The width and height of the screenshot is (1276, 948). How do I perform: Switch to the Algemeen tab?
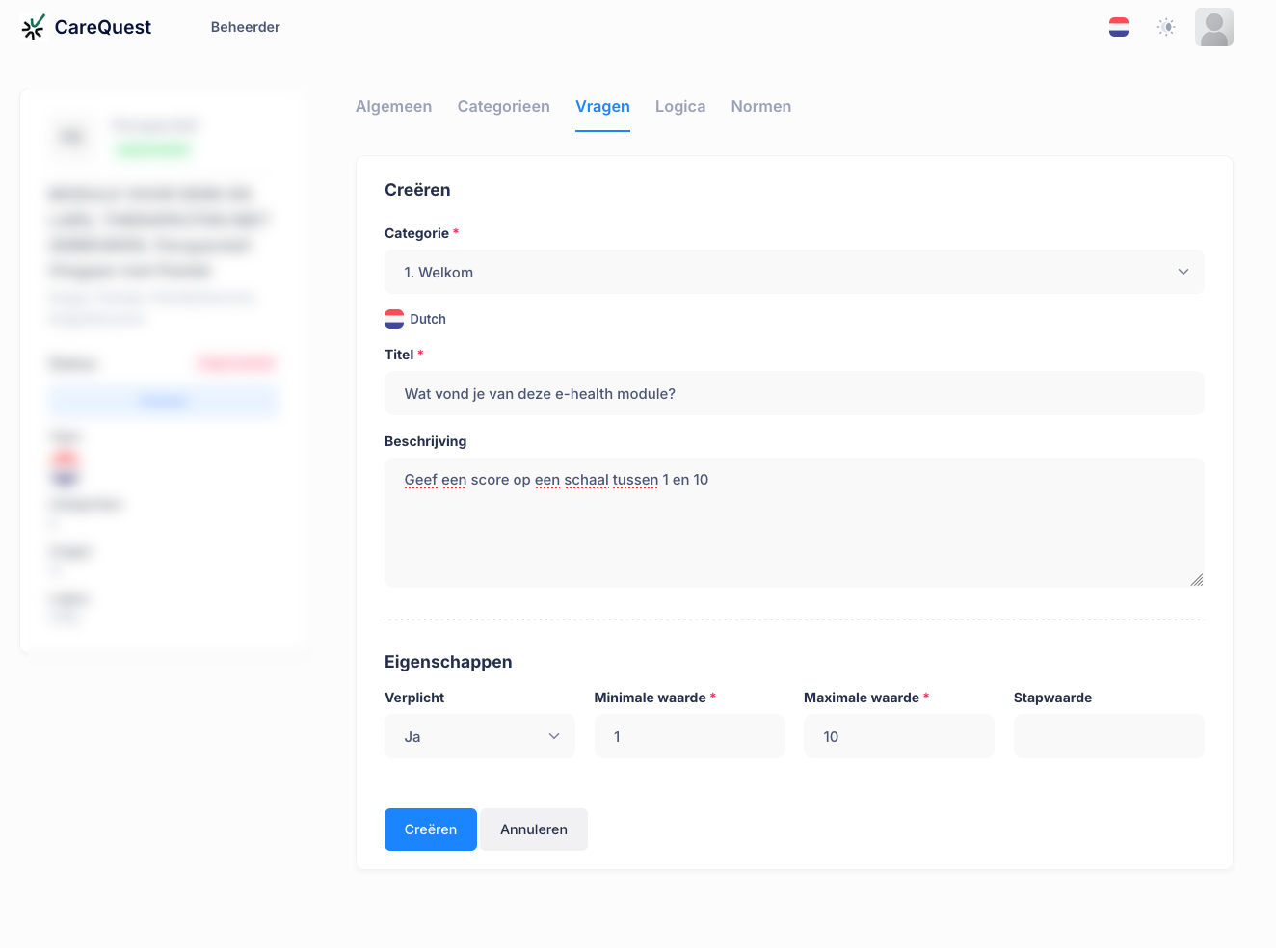coord(393,107)
